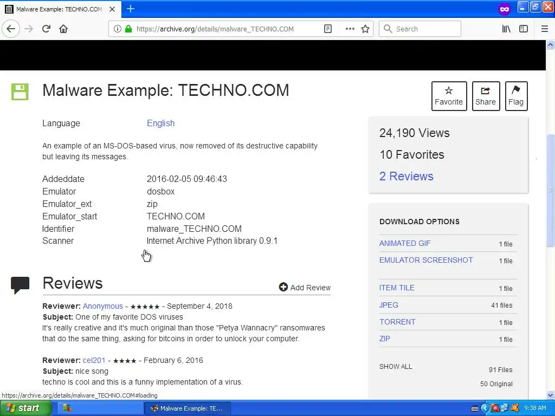This screenshot has height=416, width=555.
Task: Select the Malware Example browser tab
Action: [x=60, y=9]
